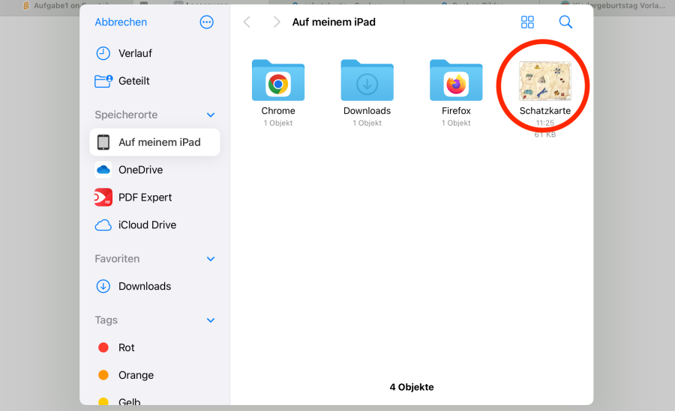
Task: Open the Chrome folder
Action: [x=278, y=83]
